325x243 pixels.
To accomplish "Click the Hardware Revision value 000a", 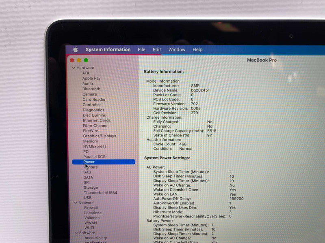I will 196,109.
